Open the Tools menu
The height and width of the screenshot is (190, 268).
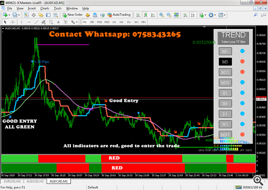click(x=58, y=8)
